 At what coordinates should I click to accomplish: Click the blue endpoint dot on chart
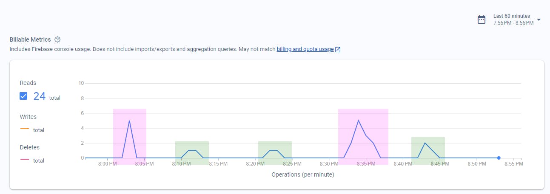click(x=499, y=158)
